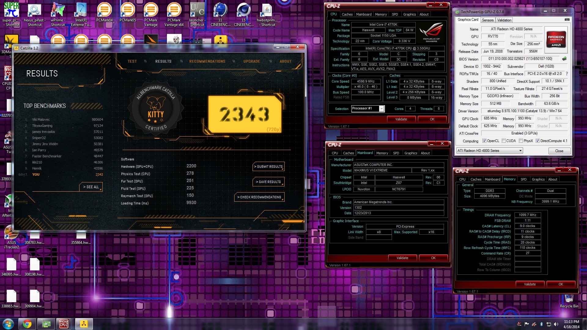Screen dimensions: 587x330
Task: Go to Catzilla ABOUT tab
Action: (x=286, y=61)
